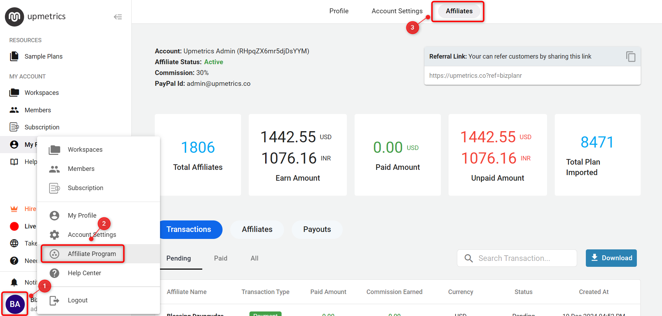Click the Search Transaction input field
The image size is (662, 316).
pyautogui.click(x=517, y=258)
